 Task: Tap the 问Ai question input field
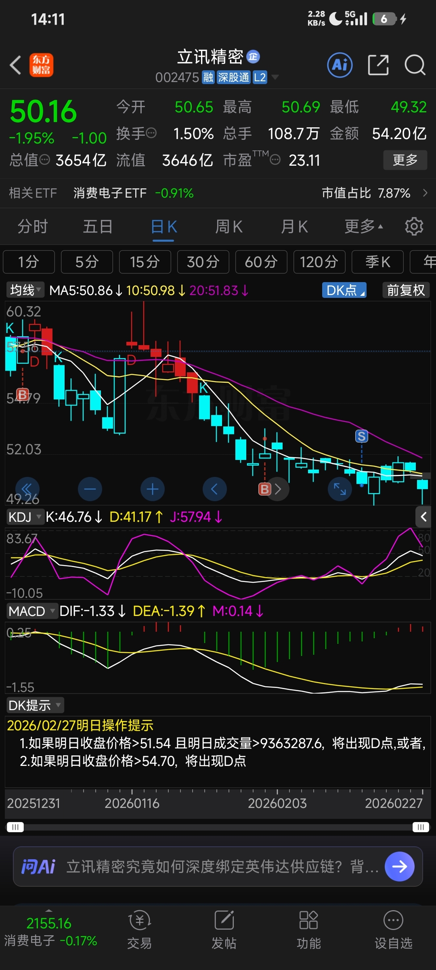click(x=218, y=867)
